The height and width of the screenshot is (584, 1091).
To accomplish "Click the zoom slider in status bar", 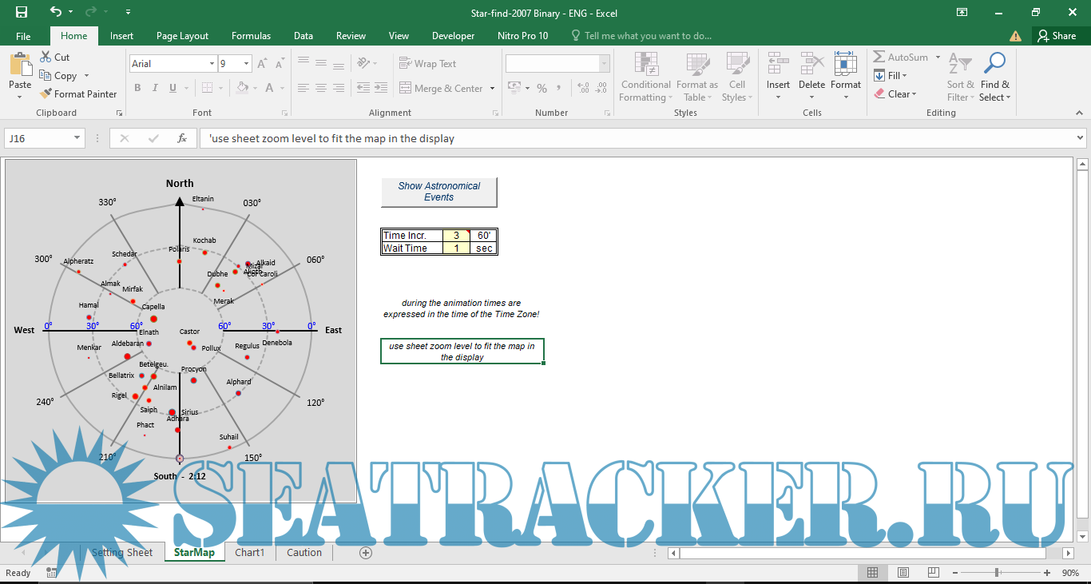I will pos(997,573).
